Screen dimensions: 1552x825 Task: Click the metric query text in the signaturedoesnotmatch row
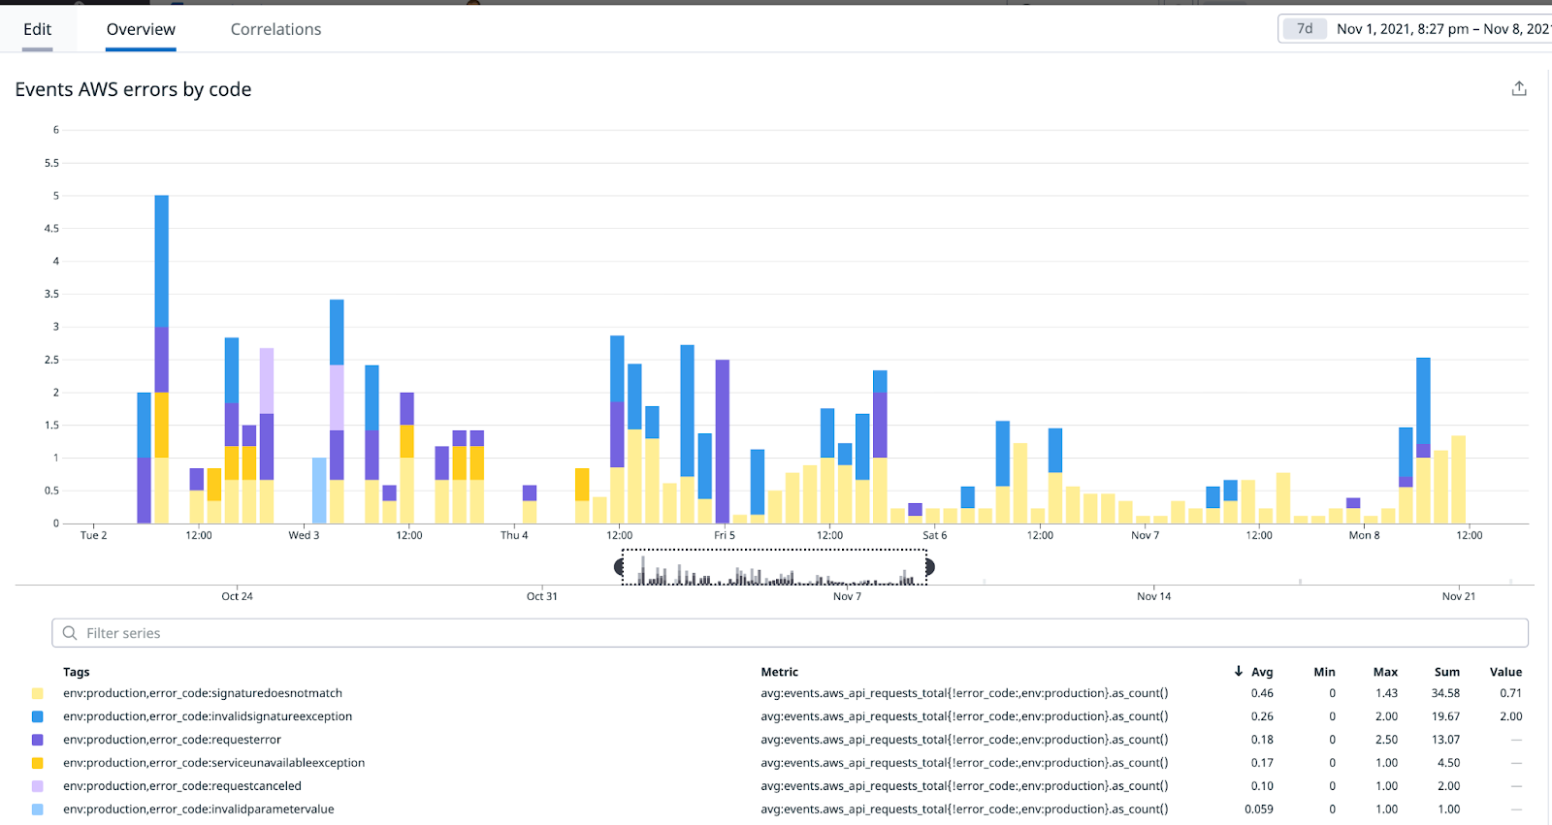964,693
